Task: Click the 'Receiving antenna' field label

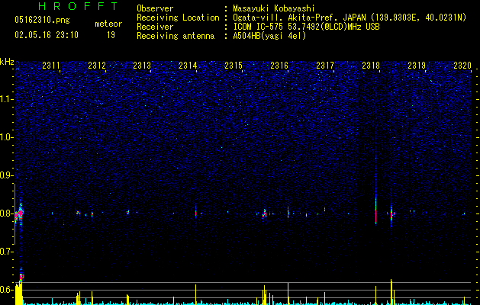Action: pyautogui.click(x=176, y=36)
